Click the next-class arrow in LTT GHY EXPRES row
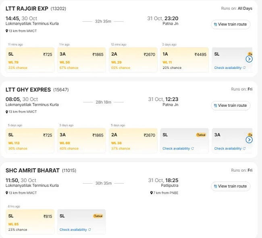Viewport: 262px width, 238px height. click(x=249, y=140)
